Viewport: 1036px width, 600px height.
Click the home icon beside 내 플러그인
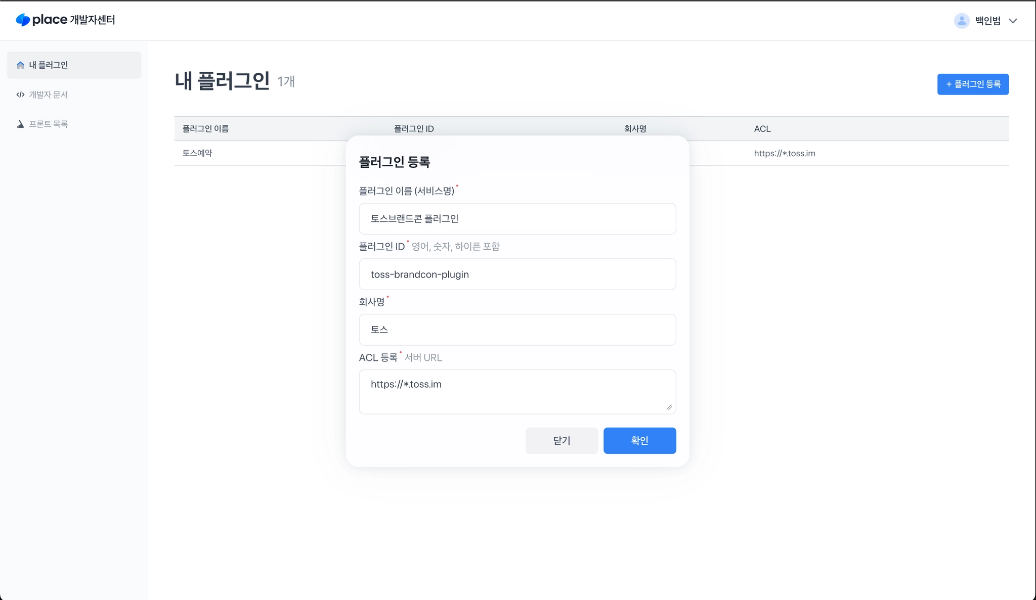coord(20,65)
